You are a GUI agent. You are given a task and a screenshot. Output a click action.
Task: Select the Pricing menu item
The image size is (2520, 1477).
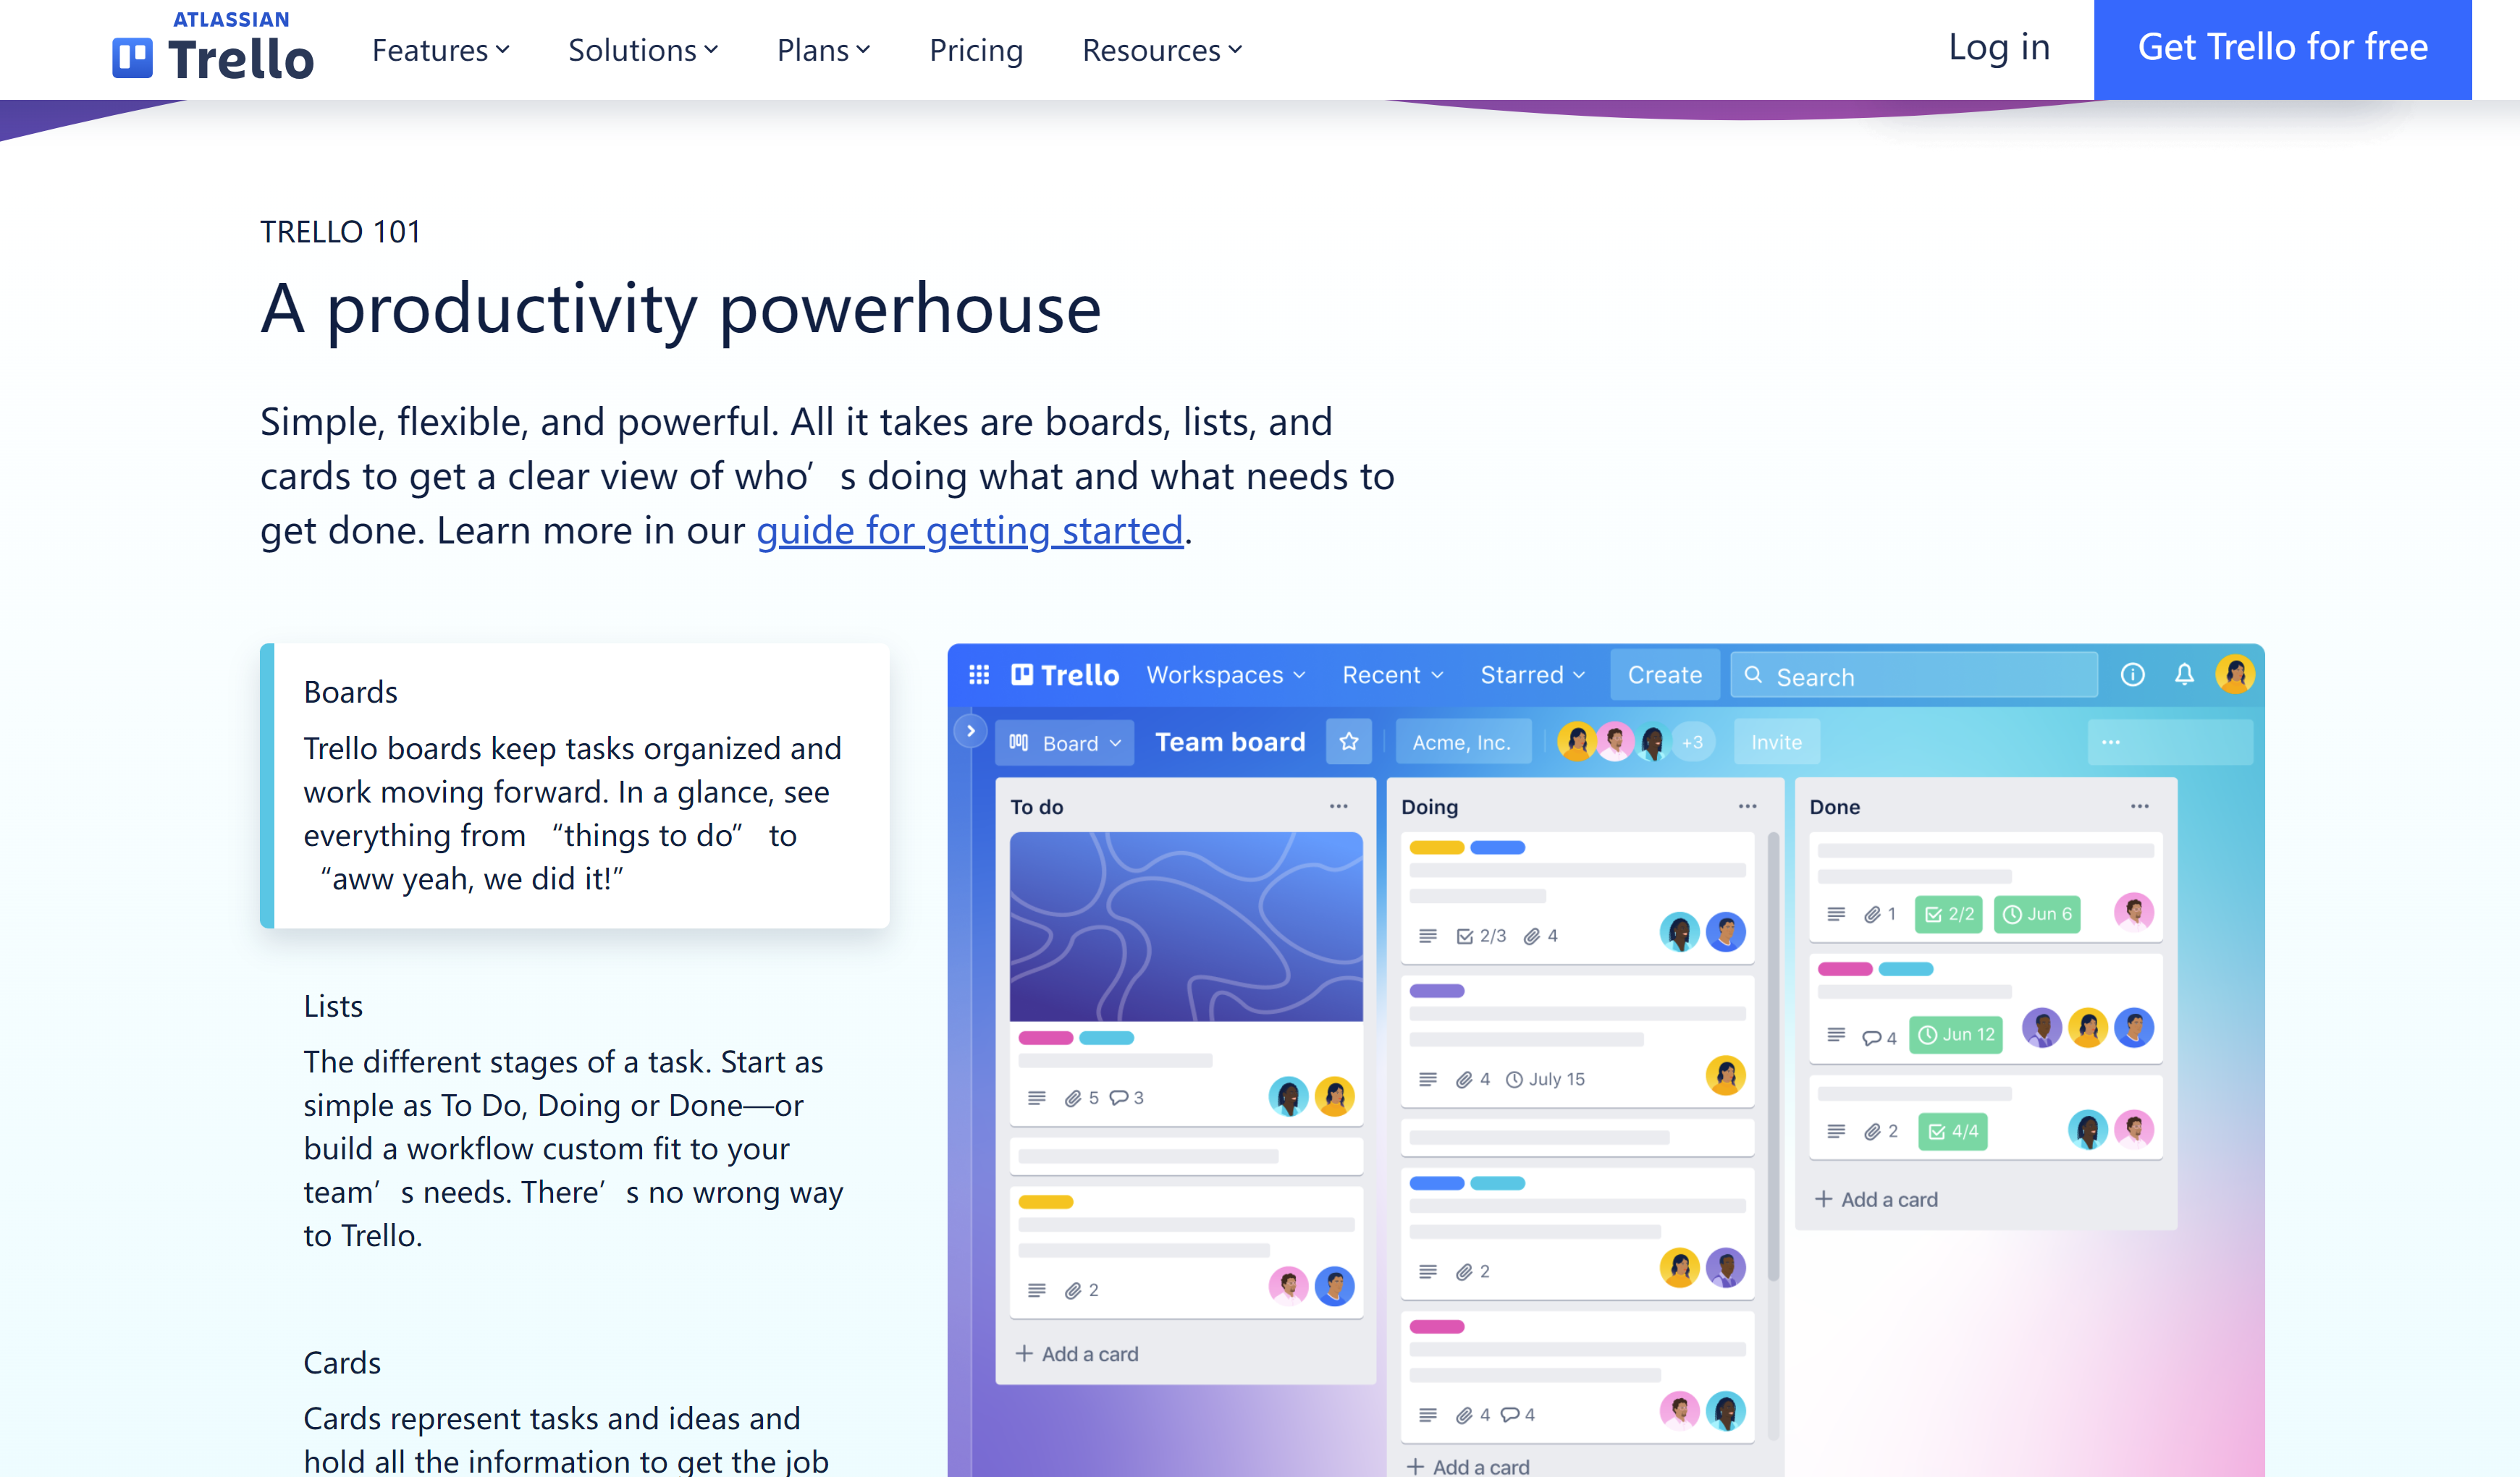pos(976,49)
